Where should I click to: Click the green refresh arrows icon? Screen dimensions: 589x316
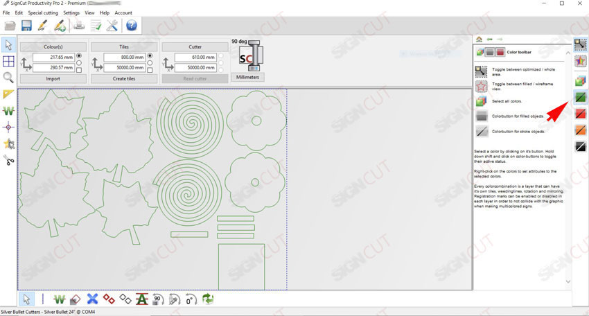pyautogui.click(x=208, y=299)
